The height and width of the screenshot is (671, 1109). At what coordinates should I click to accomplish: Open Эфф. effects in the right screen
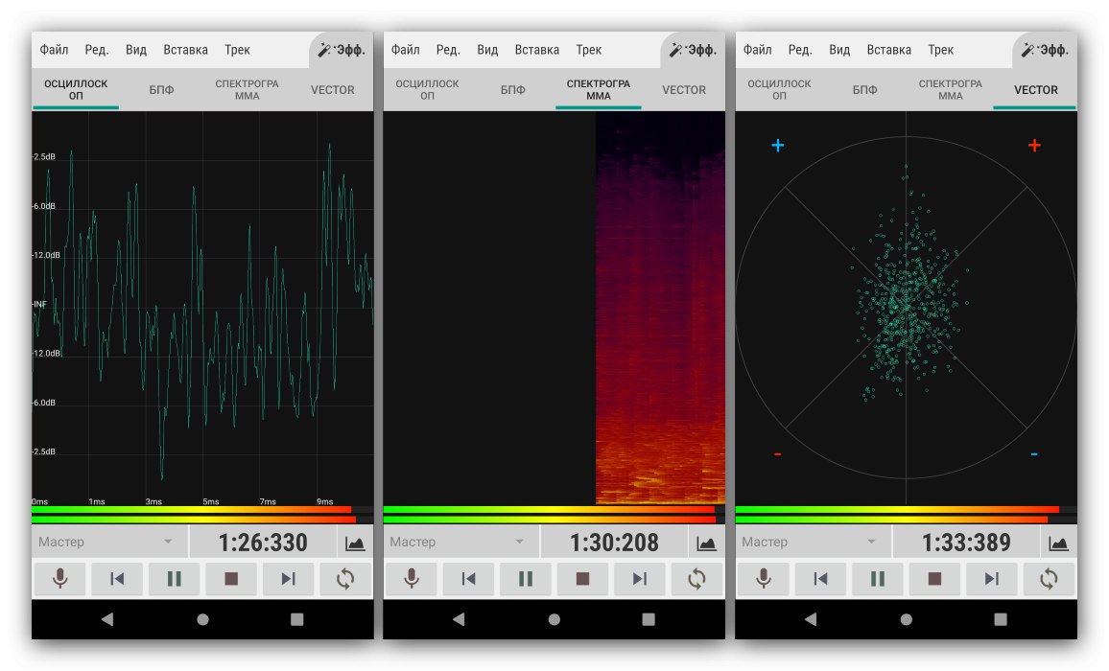pyautogui.click(x=1045, y=50)
